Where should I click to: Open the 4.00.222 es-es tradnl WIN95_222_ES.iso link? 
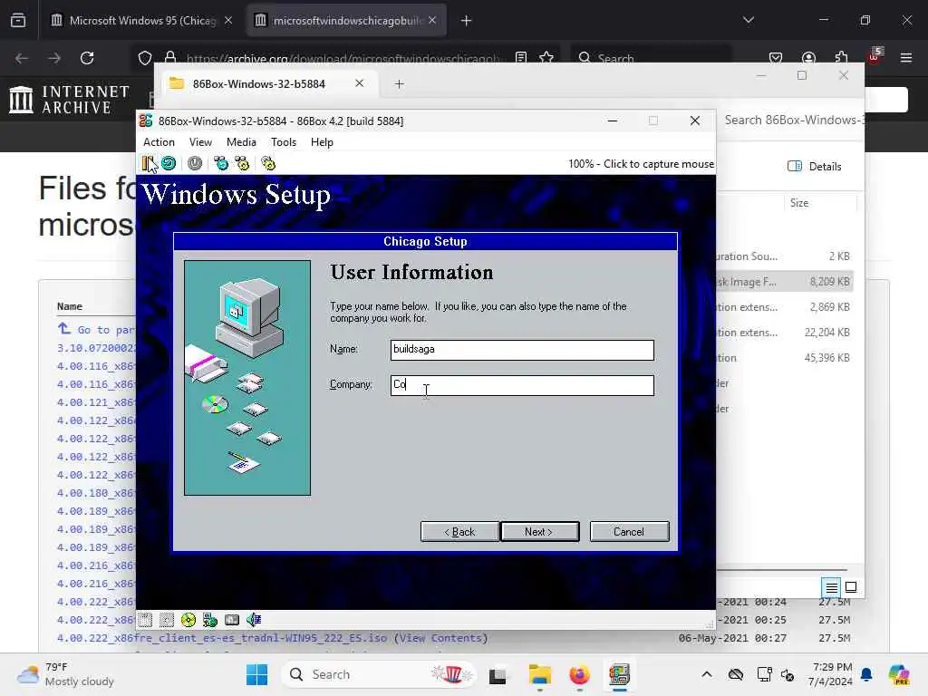222,638
